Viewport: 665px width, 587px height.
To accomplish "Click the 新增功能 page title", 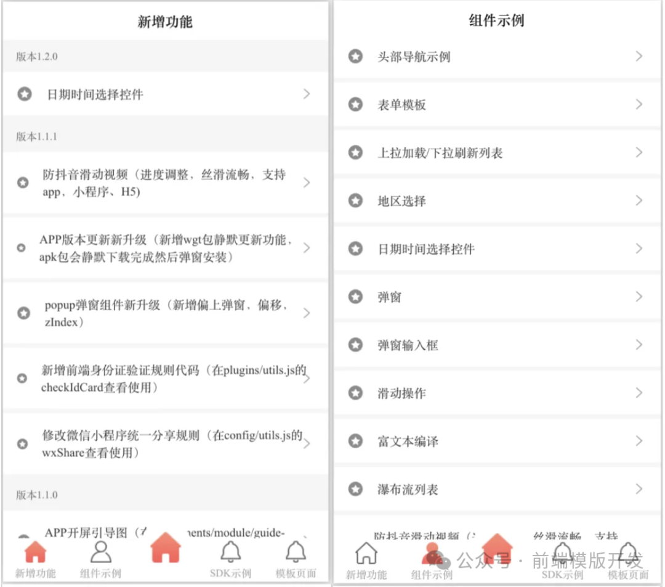I will [x=165, y=21].
